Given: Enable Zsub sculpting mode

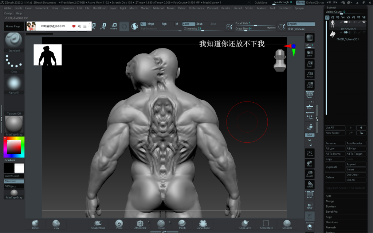Looking at the screenshot, I should 200,24.
